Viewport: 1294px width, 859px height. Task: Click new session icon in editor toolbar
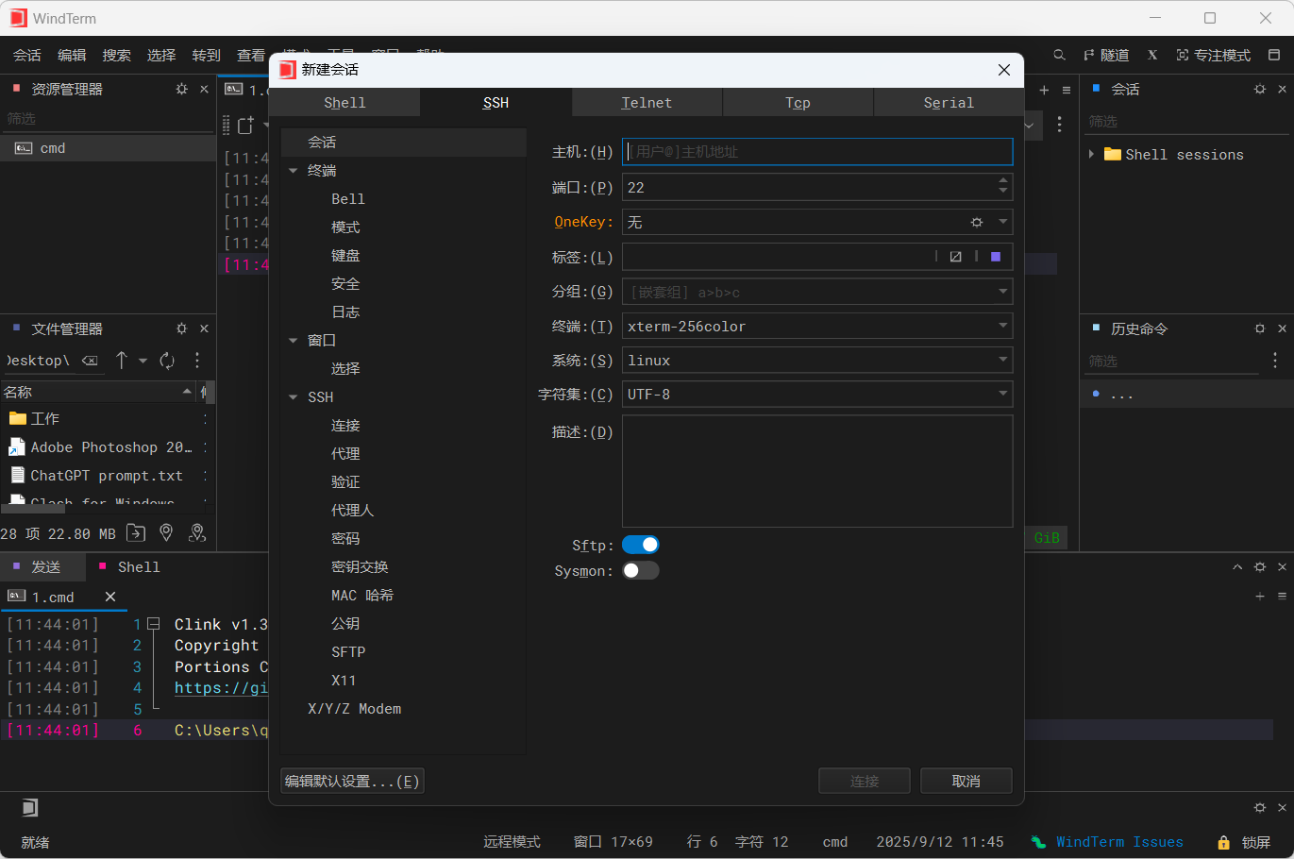pyautogui.click(x=246, y=125)
